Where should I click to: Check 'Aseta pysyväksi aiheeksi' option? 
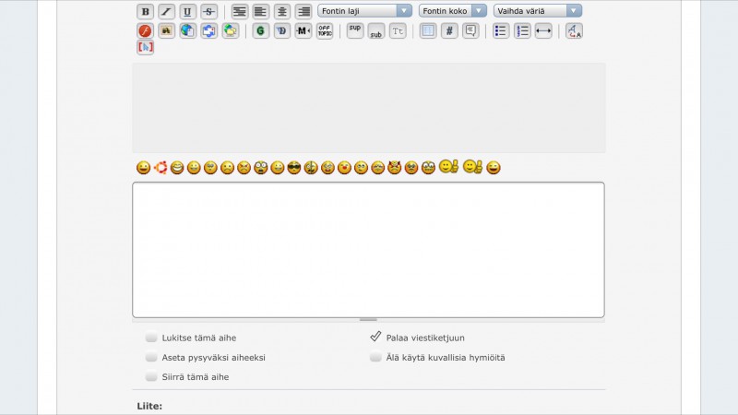tap(151, 357)
